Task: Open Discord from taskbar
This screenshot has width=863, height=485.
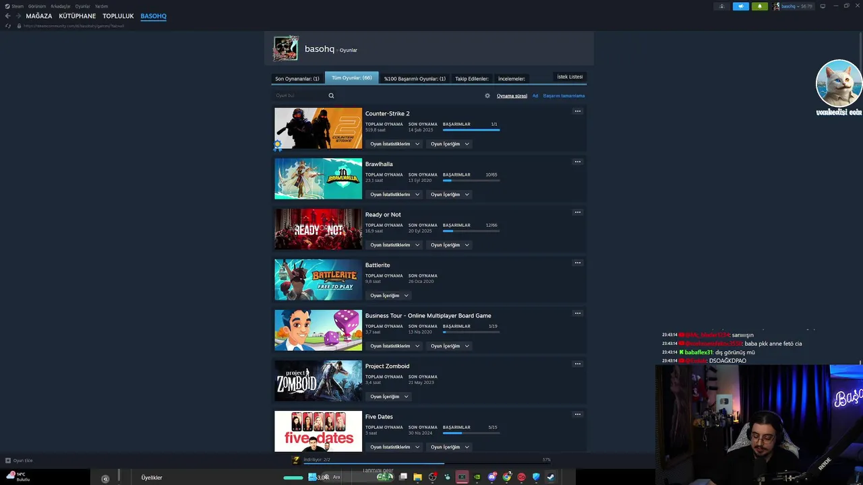Action: [492, 477]
